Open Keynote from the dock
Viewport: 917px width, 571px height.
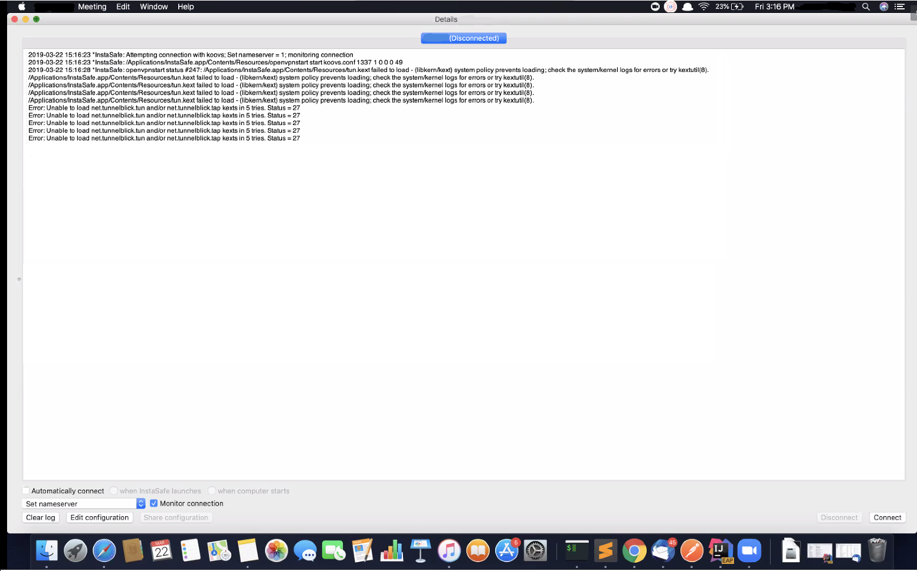[x=420, y=551]
